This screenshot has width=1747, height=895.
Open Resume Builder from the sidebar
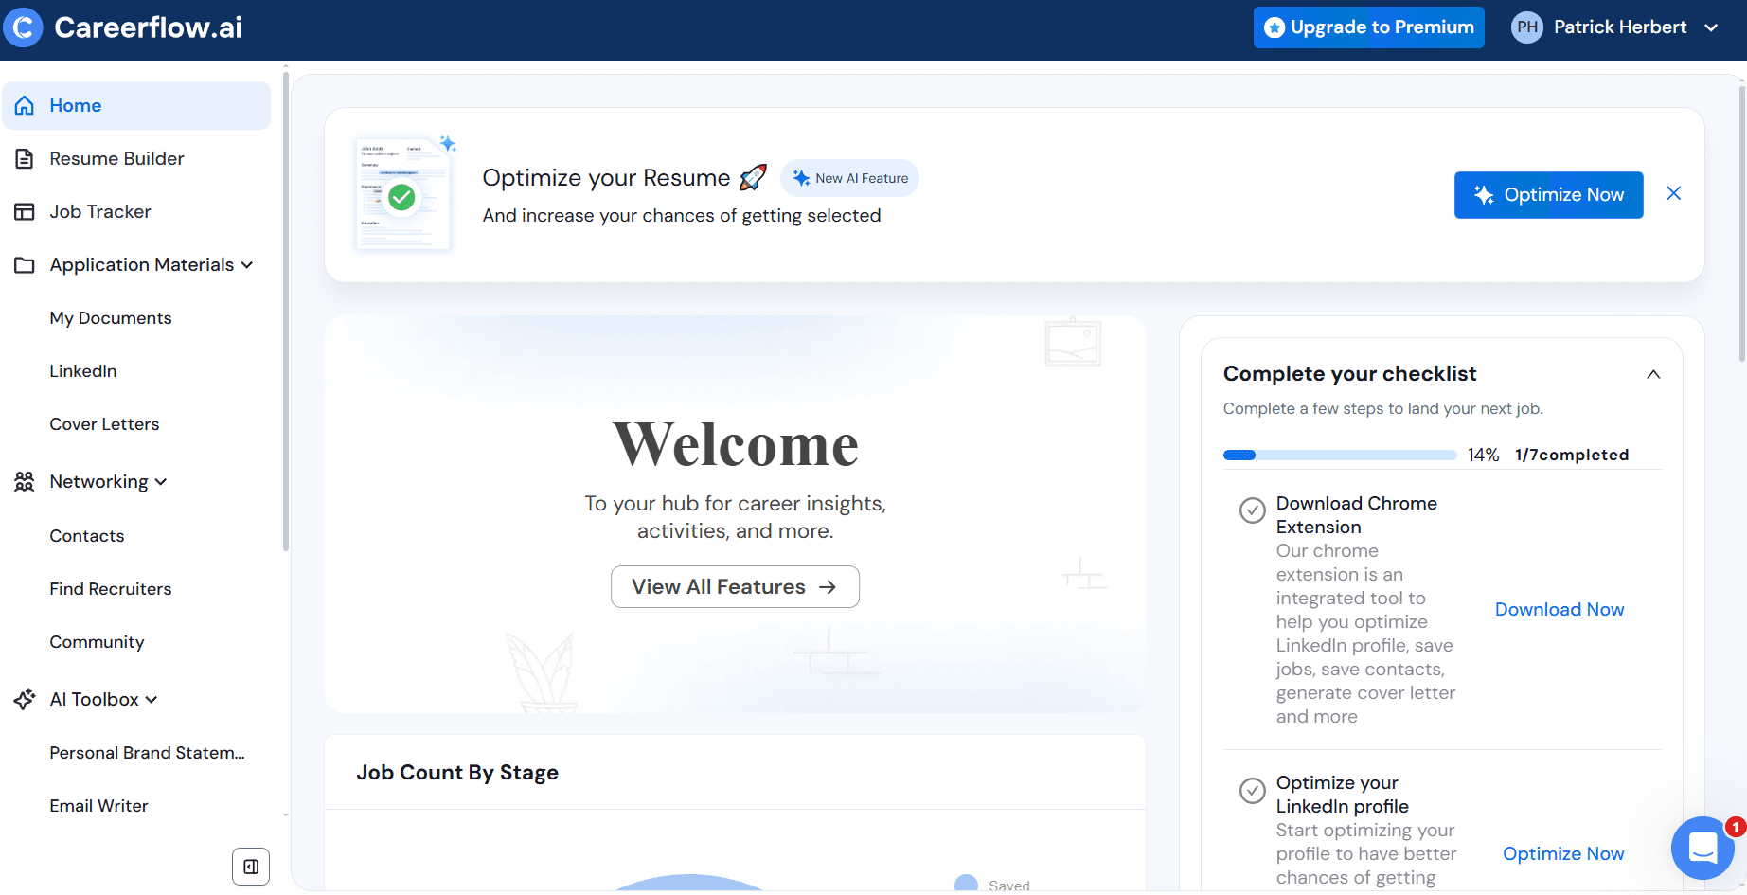[x=116, y=159]
